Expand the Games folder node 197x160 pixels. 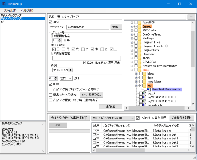tap(132, 26)
